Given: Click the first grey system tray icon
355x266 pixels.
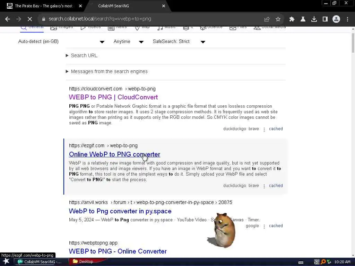Looking at the screenshot, I should (x=317, y=262).
